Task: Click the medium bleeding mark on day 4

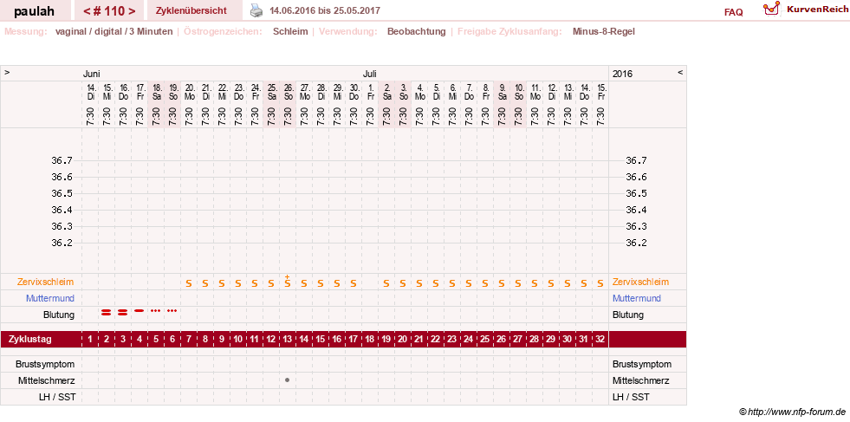Action: click(140, 311)
